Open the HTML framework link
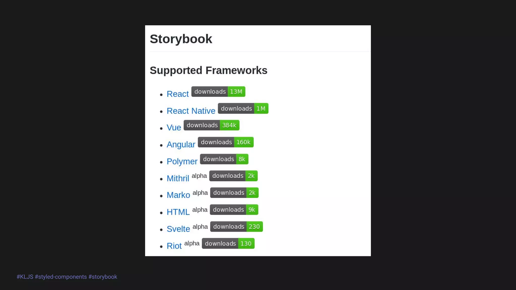 (178, 212)
